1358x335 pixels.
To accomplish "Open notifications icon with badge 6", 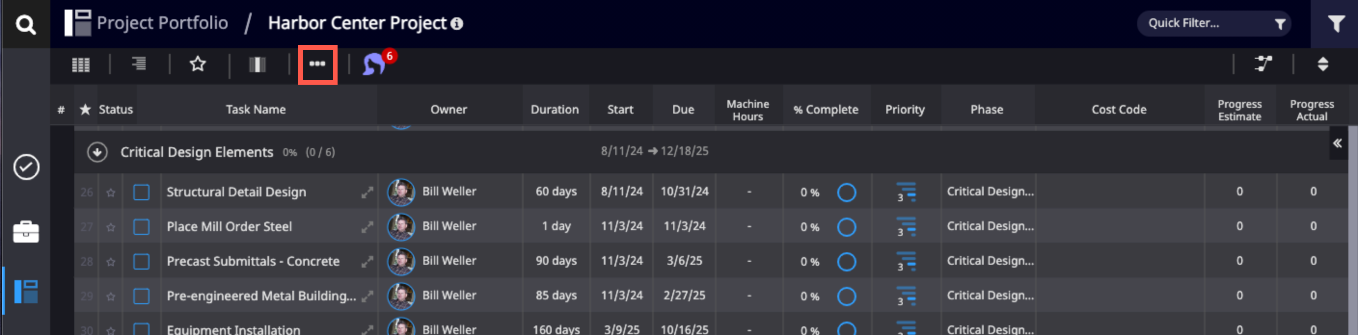I will (375, 64).
